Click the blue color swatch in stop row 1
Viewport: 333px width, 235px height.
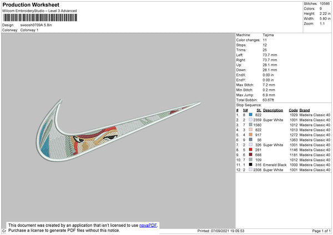[x=251, y=115]
